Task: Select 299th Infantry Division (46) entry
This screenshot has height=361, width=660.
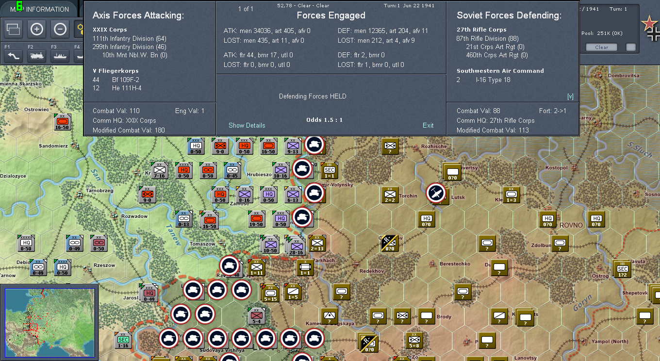Action: point(130,47)
